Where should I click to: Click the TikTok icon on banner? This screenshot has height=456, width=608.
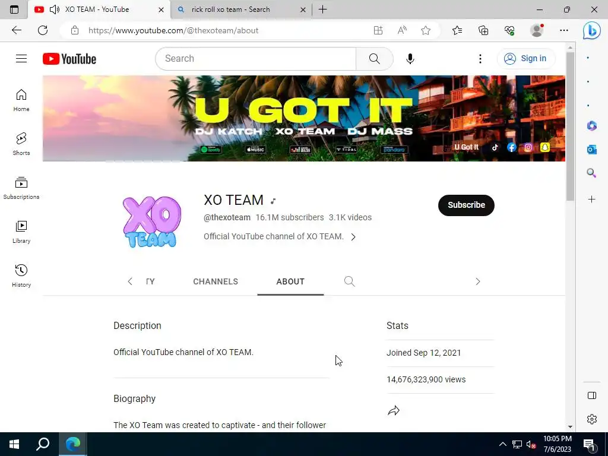coord(495,147)
